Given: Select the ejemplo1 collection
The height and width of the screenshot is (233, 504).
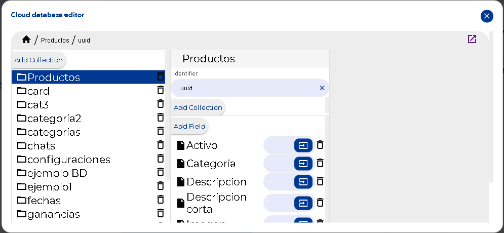Looking at the screenshot, I should pos(89,187).
